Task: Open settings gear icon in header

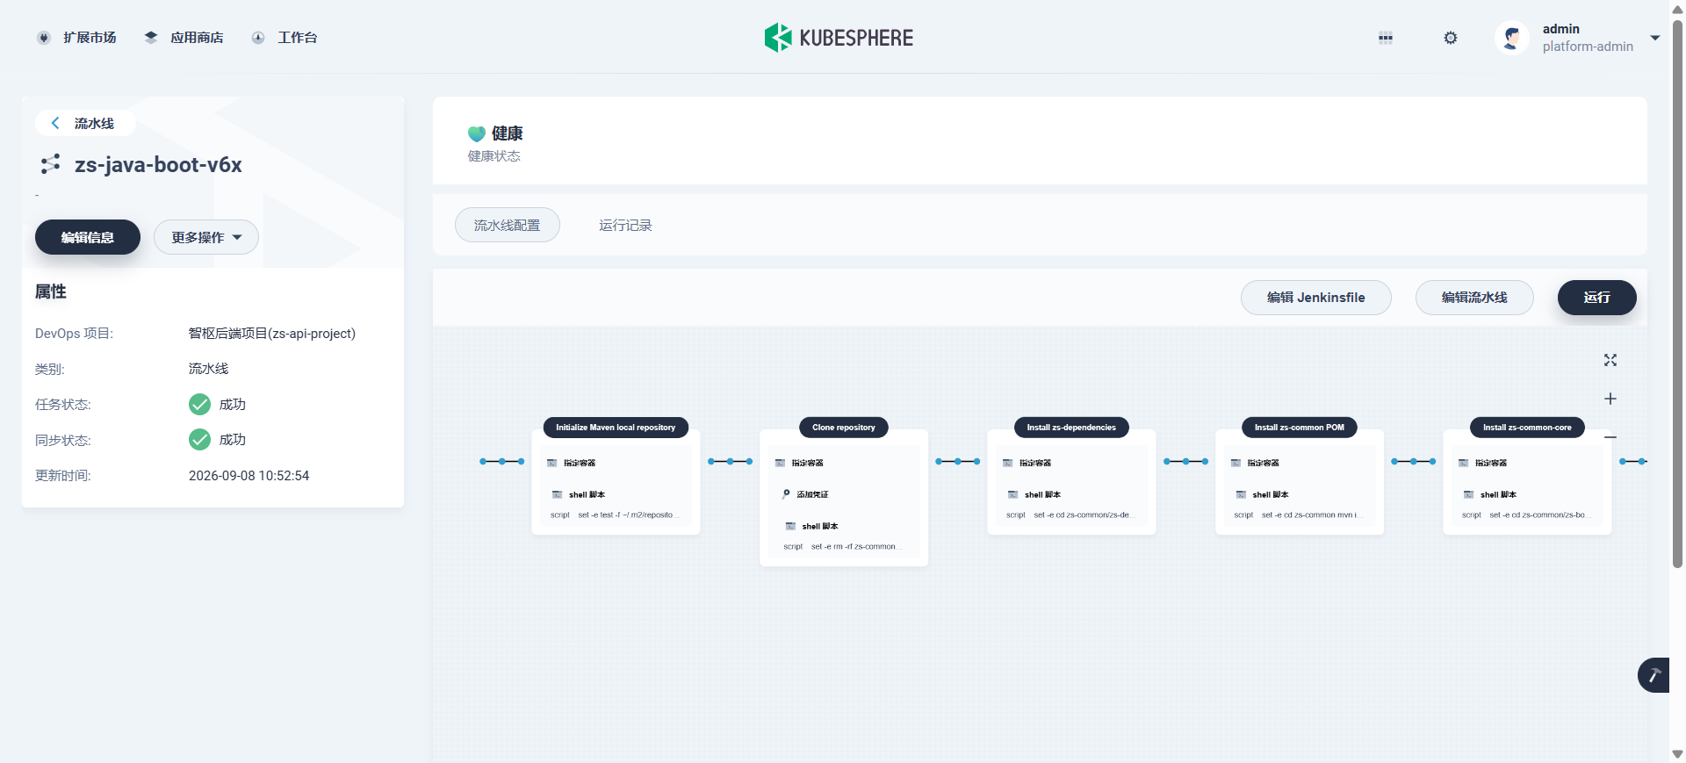Action: pyautogui.click(x=1451, y=38)
